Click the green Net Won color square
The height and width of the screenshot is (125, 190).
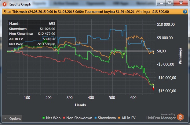(x=44, y=118)
